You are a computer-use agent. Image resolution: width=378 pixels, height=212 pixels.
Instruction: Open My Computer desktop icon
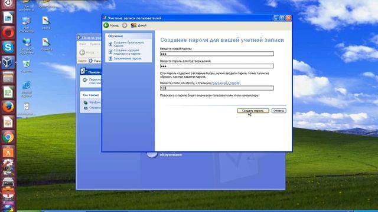pyautogui.click(x=26, y=25)
